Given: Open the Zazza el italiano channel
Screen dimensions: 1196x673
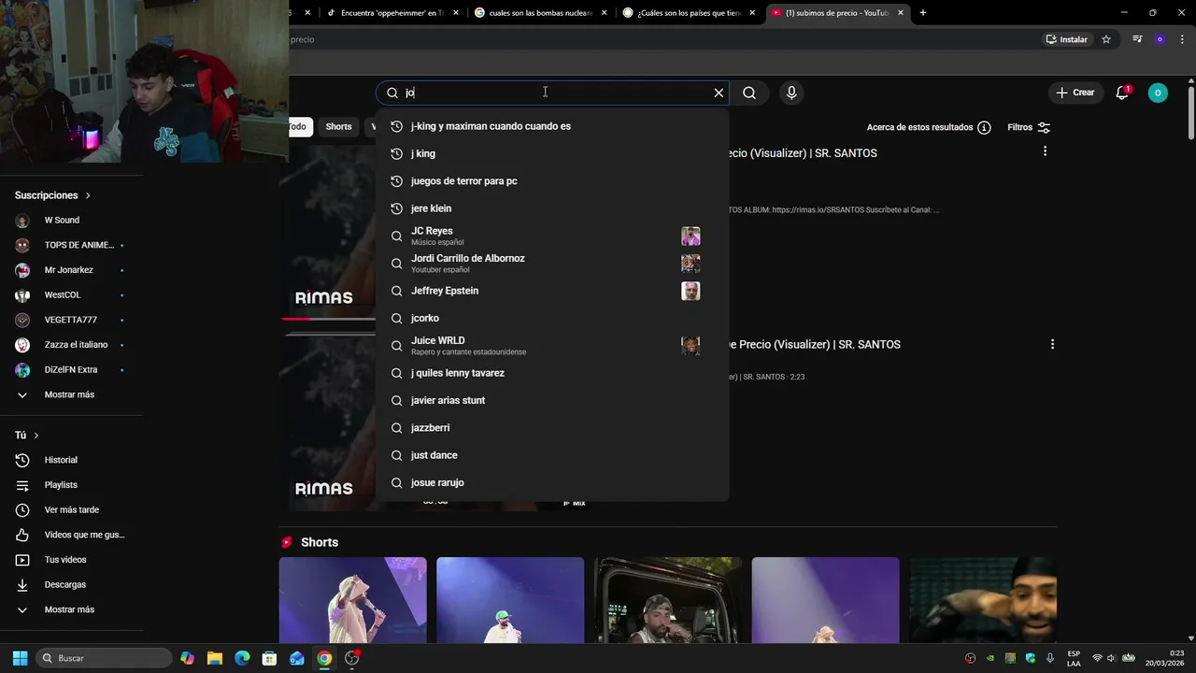Looking at the screenshot, I should point(71,345).
